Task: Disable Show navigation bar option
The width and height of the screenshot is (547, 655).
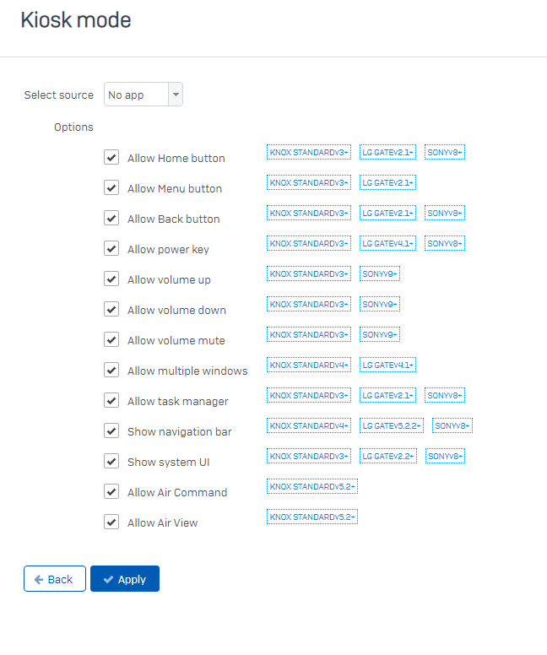Action: click(111, 430)
